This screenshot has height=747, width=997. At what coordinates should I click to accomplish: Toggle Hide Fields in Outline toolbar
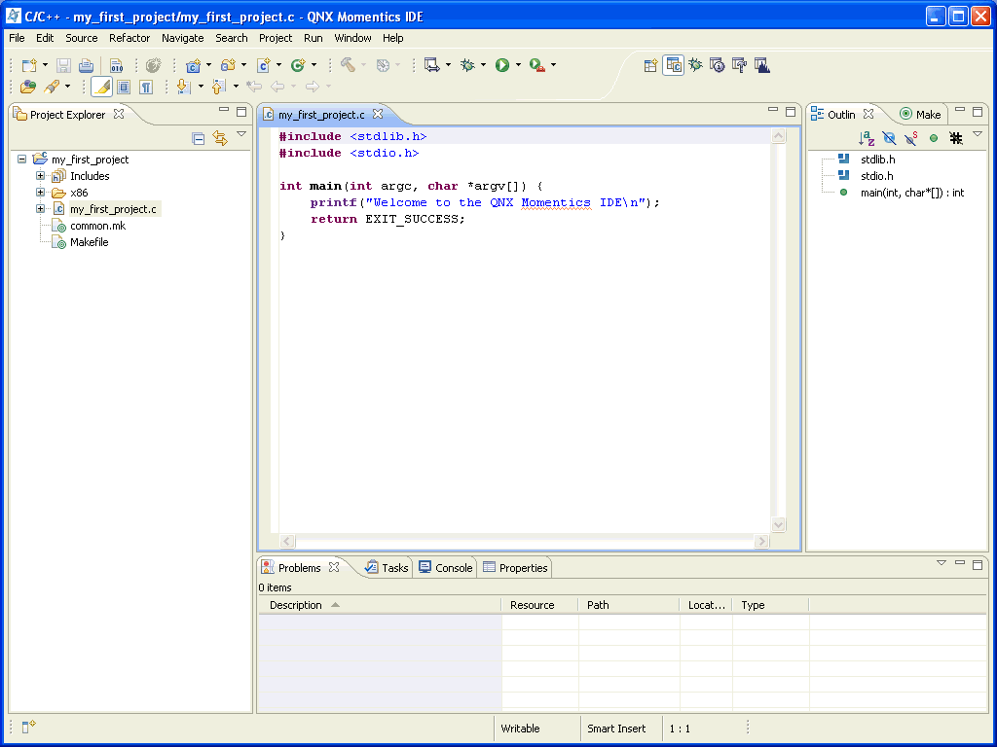[x=888, y=138]
